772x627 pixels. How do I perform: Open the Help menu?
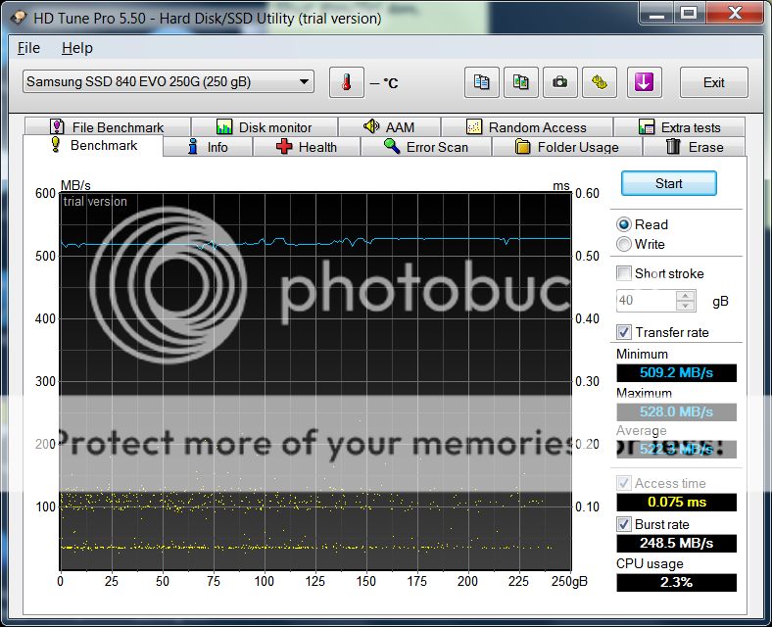[x=77, y=48]
